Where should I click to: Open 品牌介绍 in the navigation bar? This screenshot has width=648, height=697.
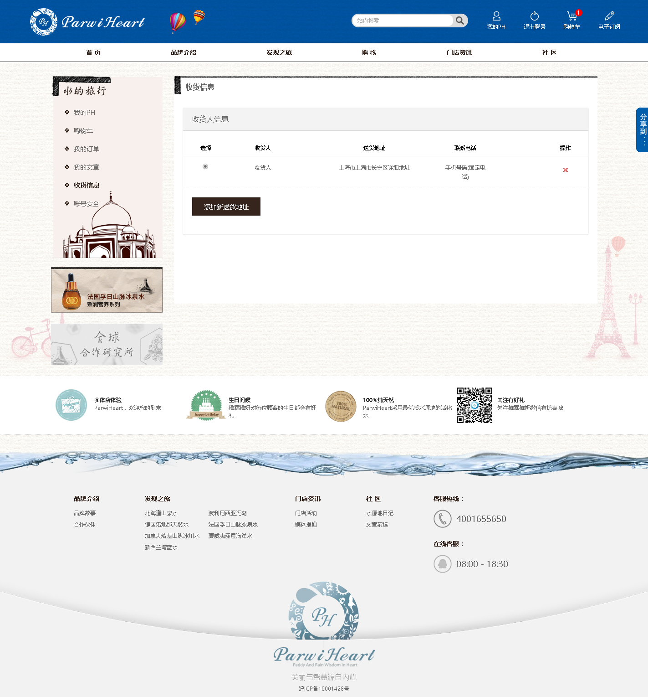point(184,52)
